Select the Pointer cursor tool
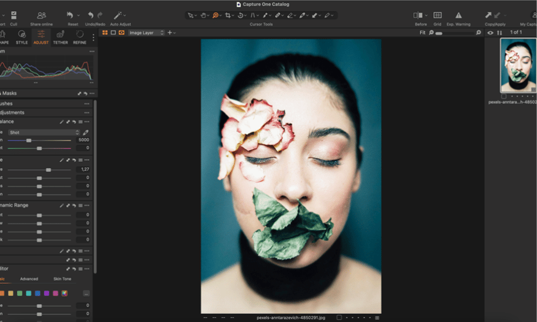 (x=190, y=15)
